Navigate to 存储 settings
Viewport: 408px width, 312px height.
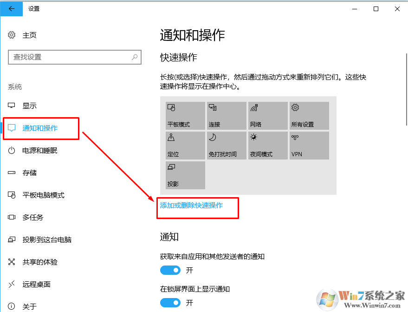[29, 173]
